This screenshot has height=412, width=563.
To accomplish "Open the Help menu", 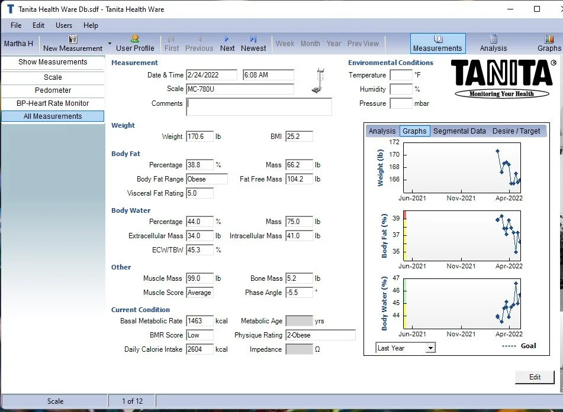I will 91,25.
